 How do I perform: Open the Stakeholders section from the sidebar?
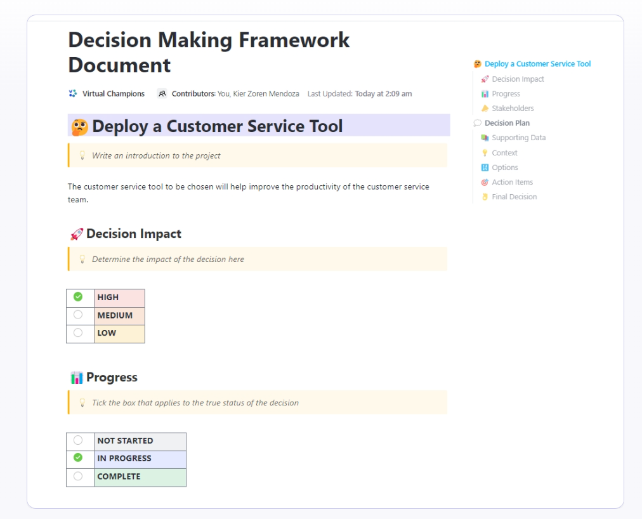511,108
